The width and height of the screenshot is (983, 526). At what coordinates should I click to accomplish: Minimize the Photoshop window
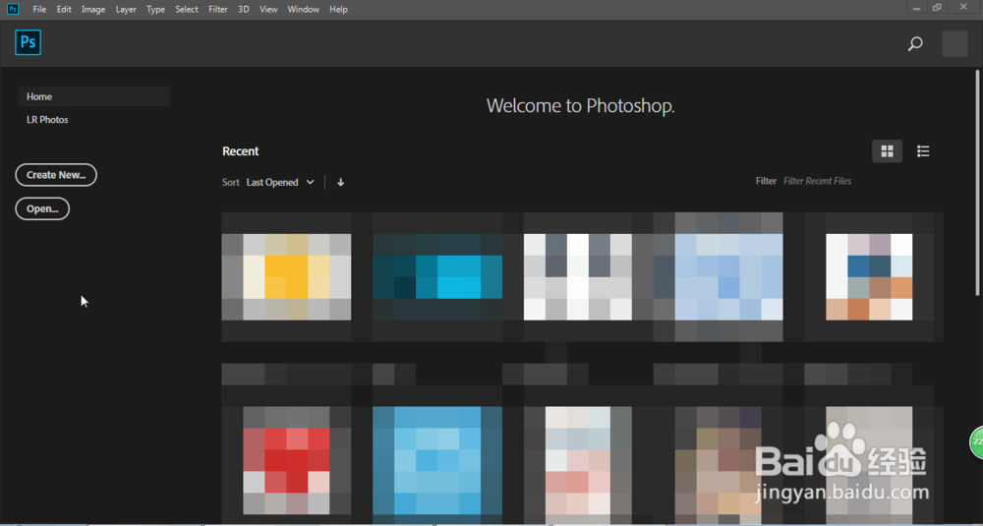pyautogui.click(x=917, y=8)
